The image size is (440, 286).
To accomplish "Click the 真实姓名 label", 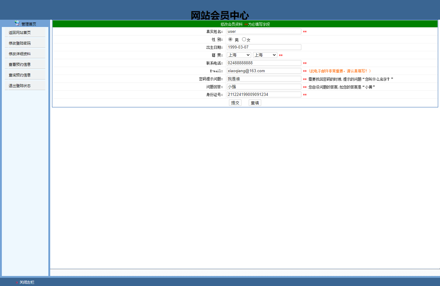I will (214, 32).
